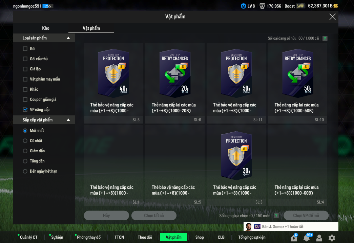Open CLB in bottom menu
Image resolution: width=354 pixels, height=243 pixels.
point(221,237)
